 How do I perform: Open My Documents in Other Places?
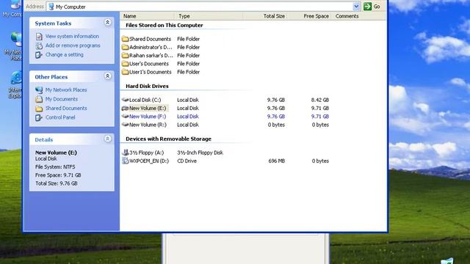pos(61,99)
